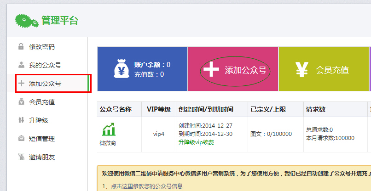Click the VIP等级 column header
Image resolution: width=371 pixels, height=191 pixels.
pyautogui.click(x=159, y=109)
